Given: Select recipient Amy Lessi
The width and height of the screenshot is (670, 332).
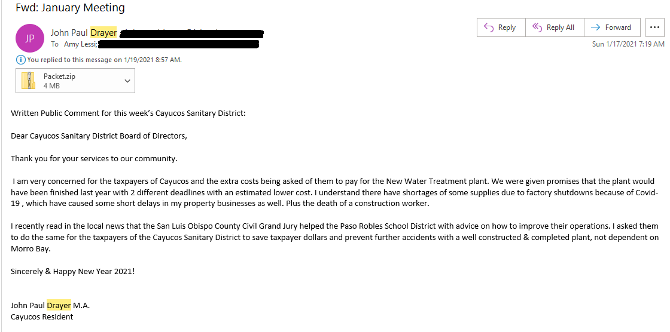Looking at the screenshot, I should click(x=80, y=44).
